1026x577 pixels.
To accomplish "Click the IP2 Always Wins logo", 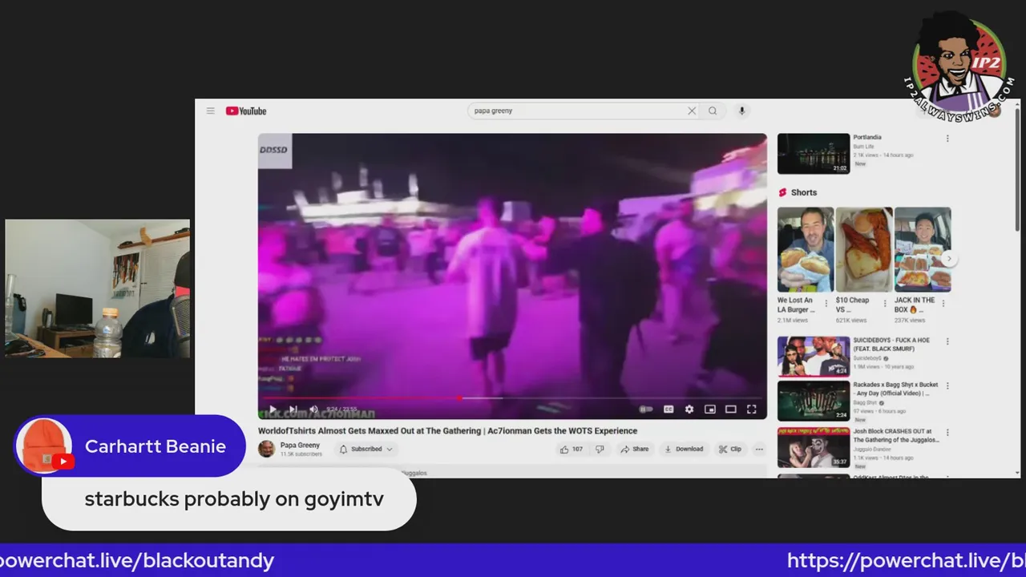I will coord(959,67).
